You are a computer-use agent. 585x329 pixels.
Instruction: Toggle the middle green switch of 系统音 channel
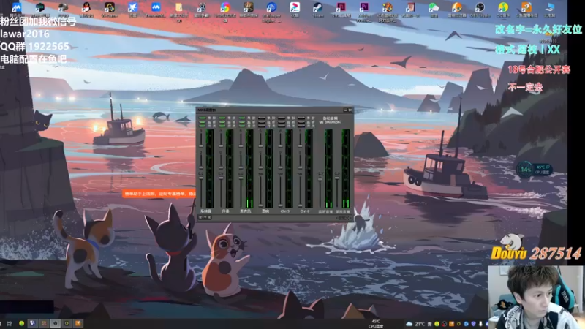pos(203,122)
